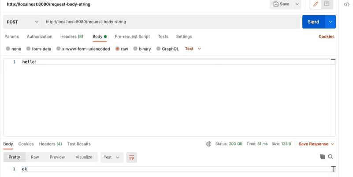The image size is (353, 177).
Task: Open the Save Response dropdown
Action: pos(316,144)
